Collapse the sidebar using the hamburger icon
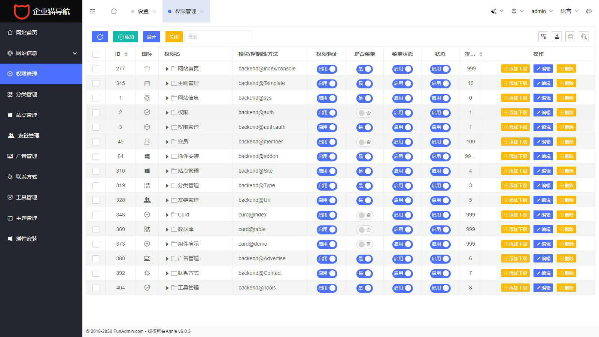Viewport: 599px width, 337px height. tap(92, 11)
